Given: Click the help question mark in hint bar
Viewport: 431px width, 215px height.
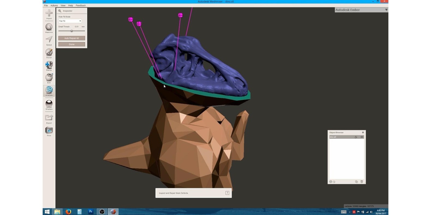Looking at the screenshot, I should tap(227, 193).
